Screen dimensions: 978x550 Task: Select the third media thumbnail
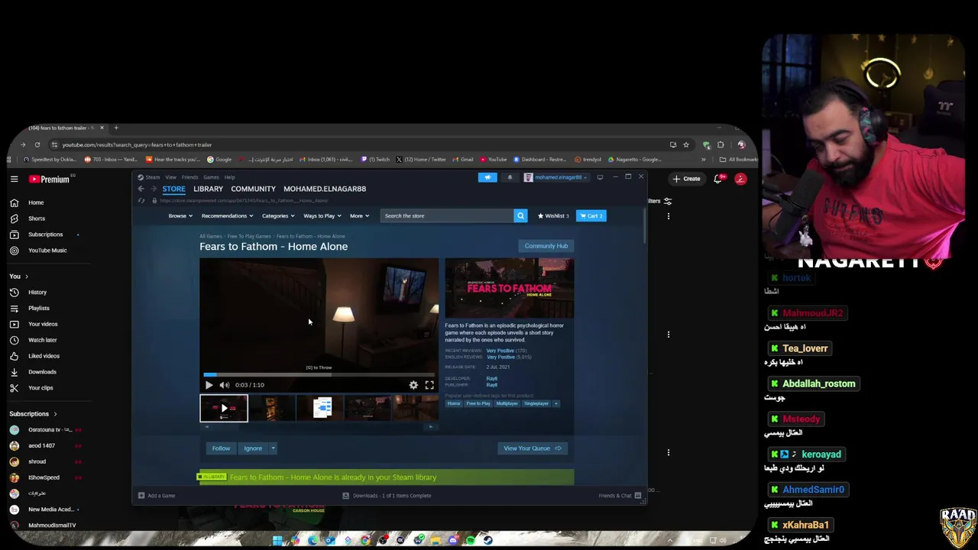point(322,408)
